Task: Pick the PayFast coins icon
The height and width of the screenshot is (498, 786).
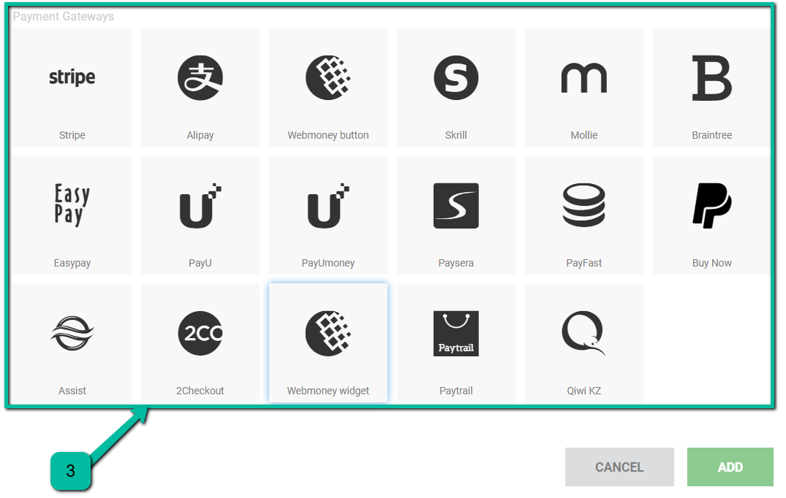Action: pyautogui.click(x=584, y=205)
